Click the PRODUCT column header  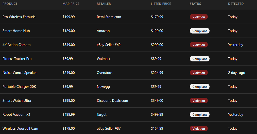(x=10, y=4)
